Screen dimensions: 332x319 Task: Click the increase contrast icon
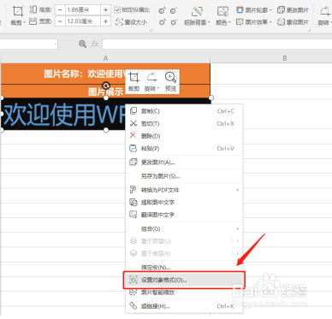click(x=162, y=11)
